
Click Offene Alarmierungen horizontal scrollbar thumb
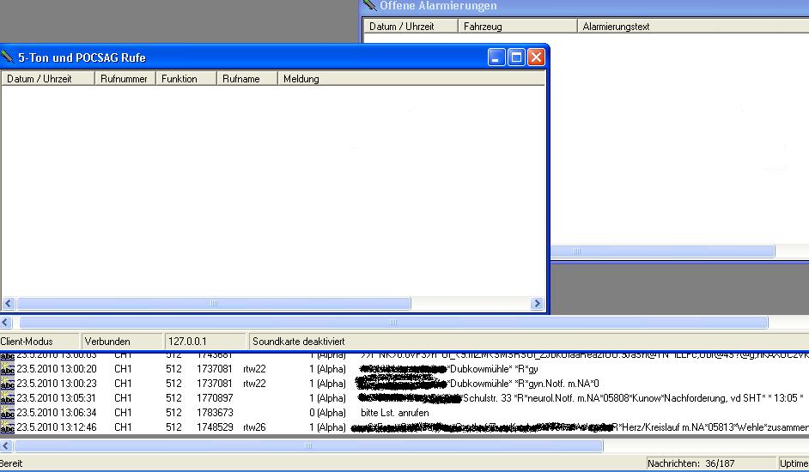point(662,251)
